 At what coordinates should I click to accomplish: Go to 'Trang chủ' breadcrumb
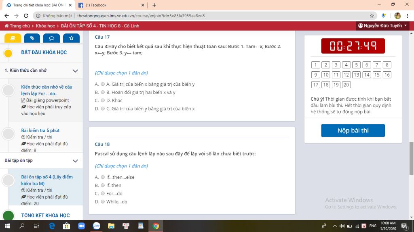coord(17,26)
